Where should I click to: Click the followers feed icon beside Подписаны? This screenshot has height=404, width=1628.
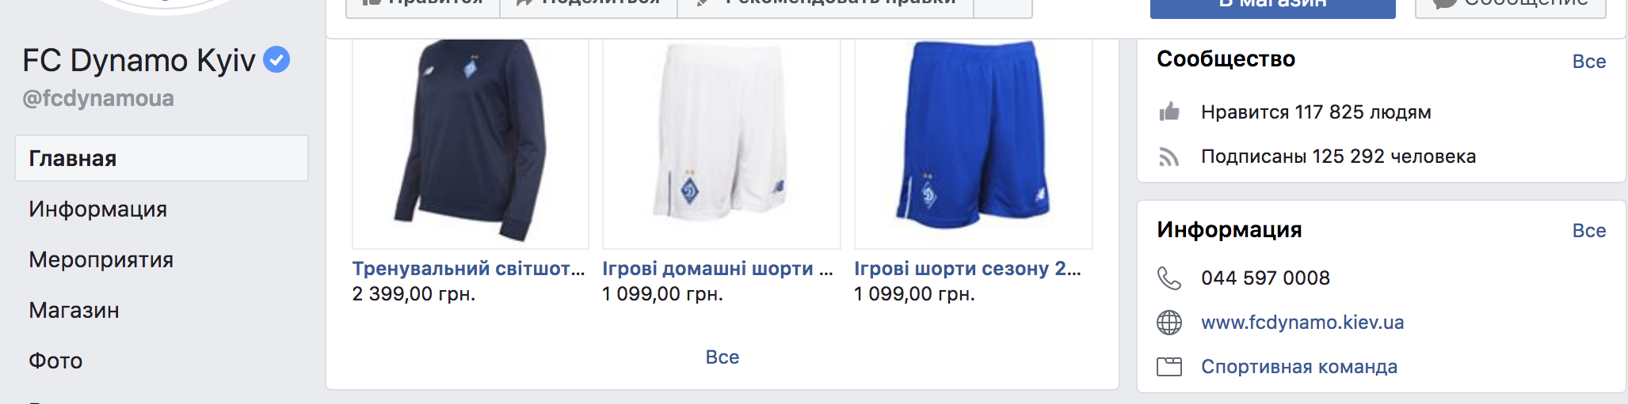pyautogui.click(x=1169, y=157)
